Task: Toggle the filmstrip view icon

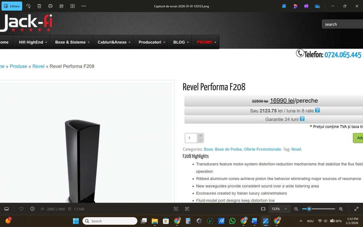Action: 7,209
